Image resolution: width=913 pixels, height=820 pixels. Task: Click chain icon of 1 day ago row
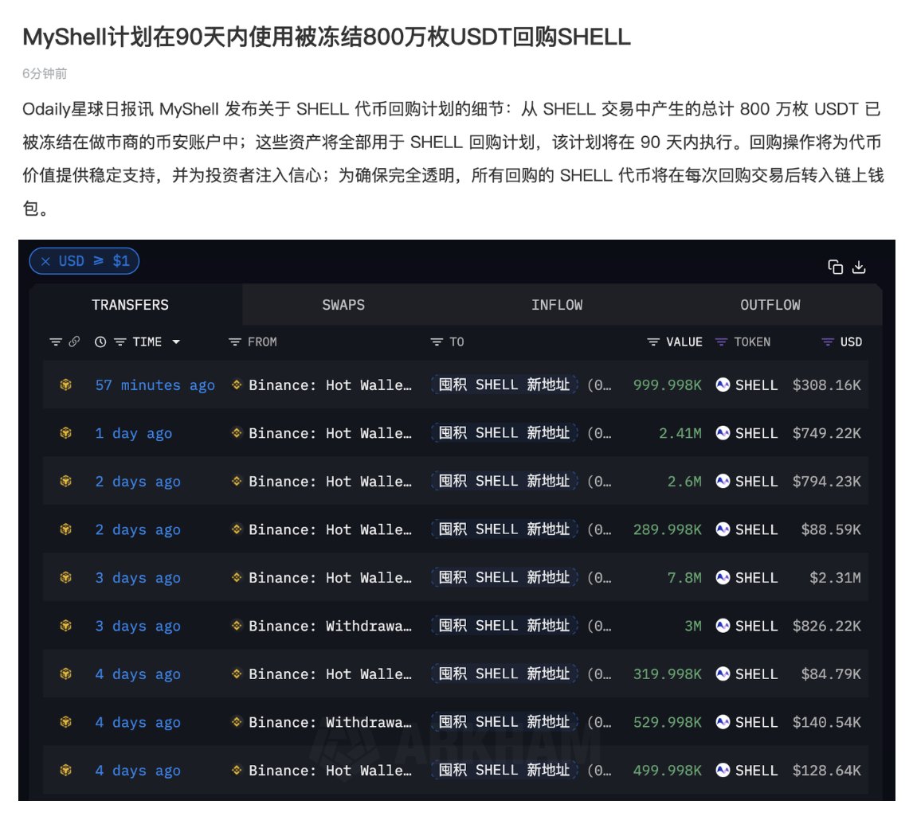pos(66,433)
